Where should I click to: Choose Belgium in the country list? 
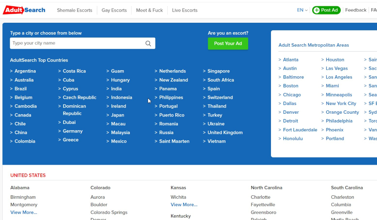tap(23, 98)
